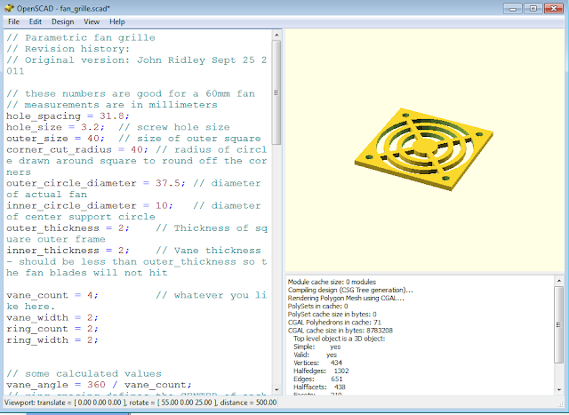Click the ring_count variable name

click(37, 329)
